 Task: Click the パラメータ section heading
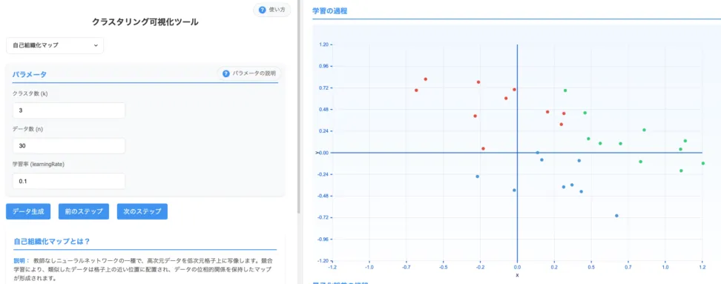[30, 74]
